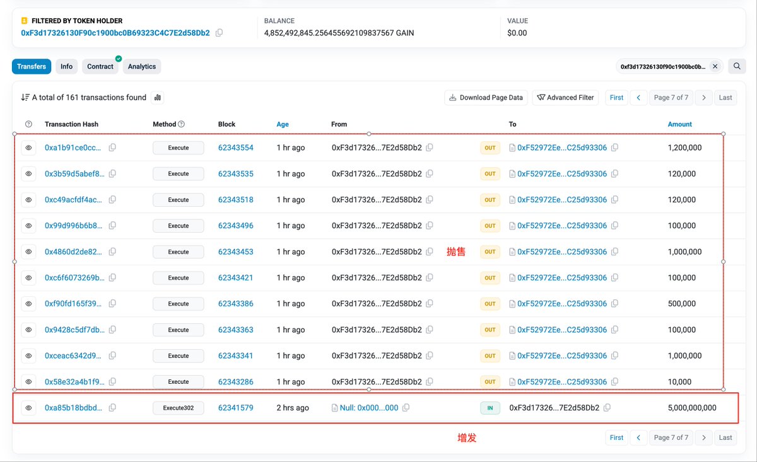Copy the Null from address
This screenshot has width=757, height=462.
406,408
